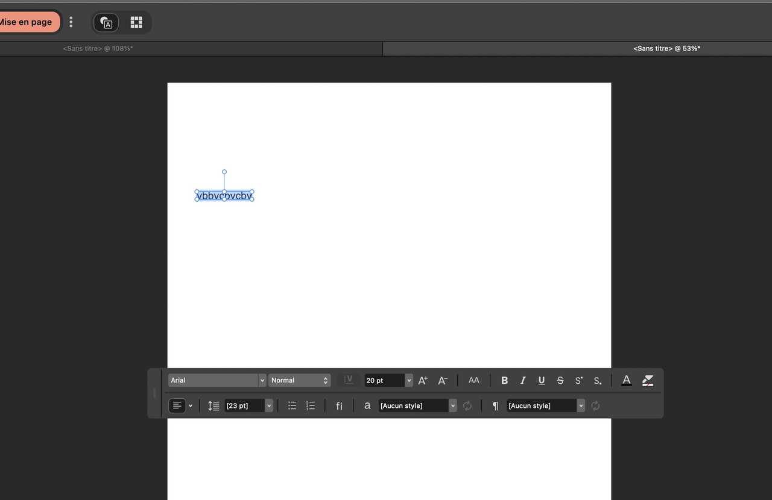
Task: Decrease font size with A- icon
Action: point(443,380)
